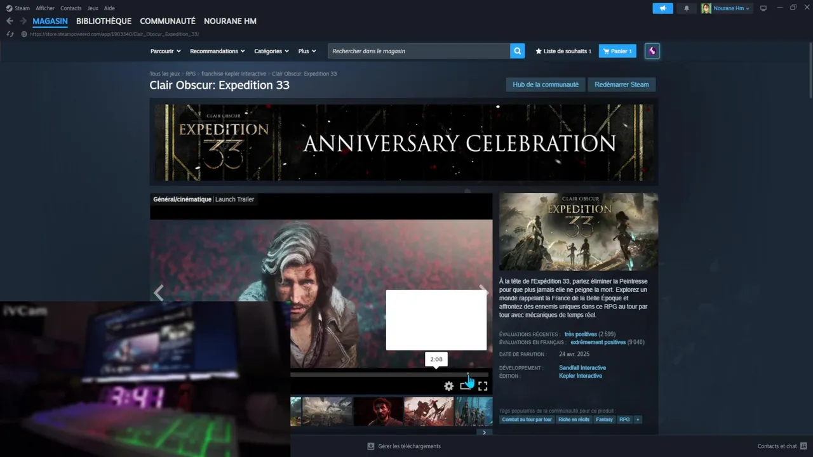
Task: Select the group in forest thumbnail
Action: click(474, 411)
